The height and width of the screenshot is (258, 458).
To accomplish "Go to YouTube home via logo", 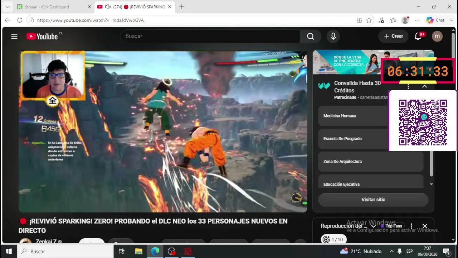I will [x=42, y=36].
